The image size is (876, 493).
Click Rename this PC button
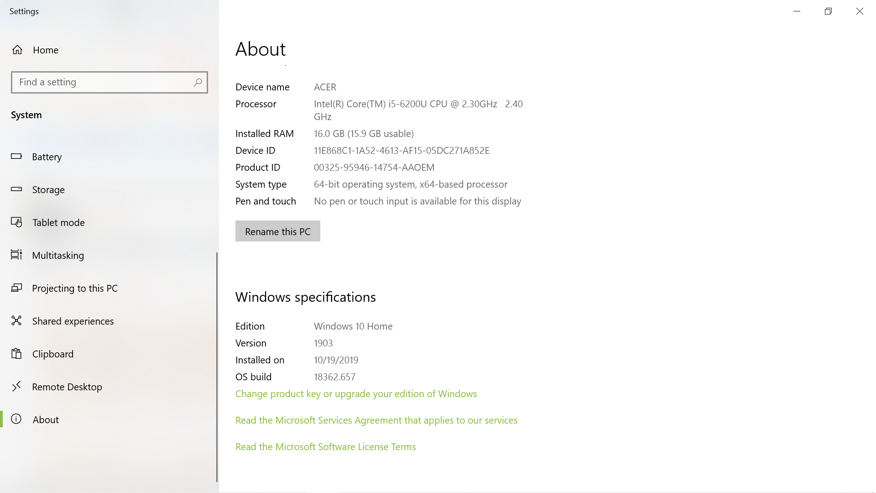click(x=278, y=231)
